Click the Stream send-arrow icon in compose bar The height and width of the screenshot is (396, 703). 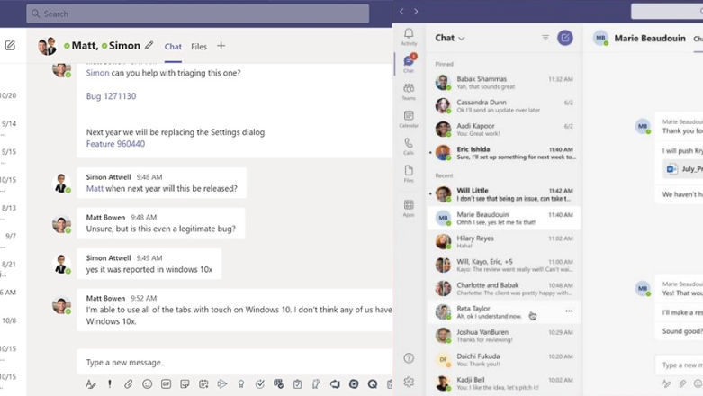click(x=222, y=384)
